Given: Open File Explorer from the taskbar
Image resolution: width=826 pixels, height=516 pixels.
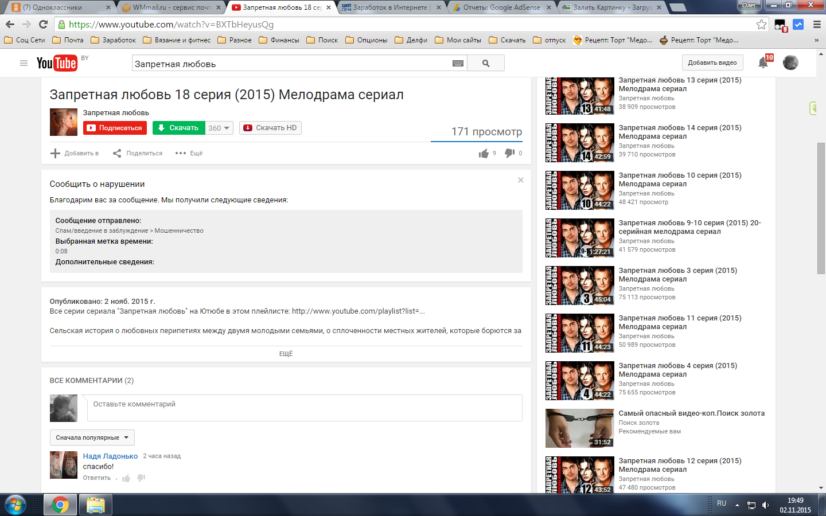Looking at the screenshot, I should 96,505.
